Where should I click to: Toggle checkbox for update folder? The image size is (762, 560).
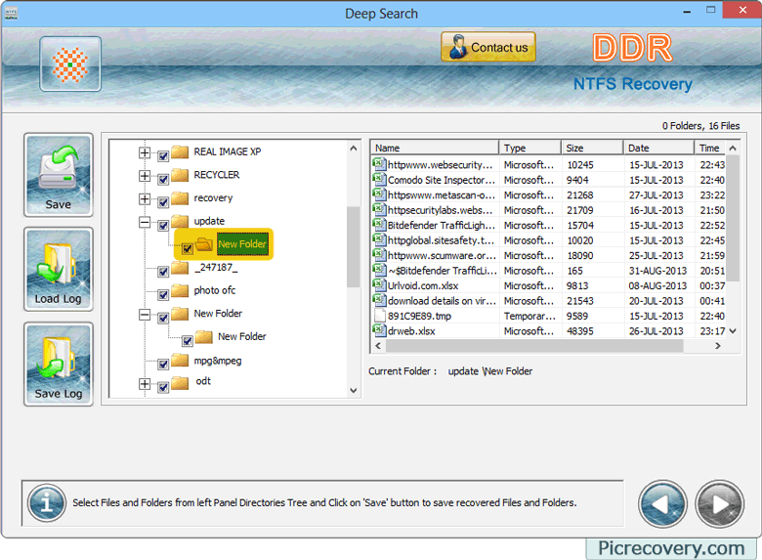[163, 226]
